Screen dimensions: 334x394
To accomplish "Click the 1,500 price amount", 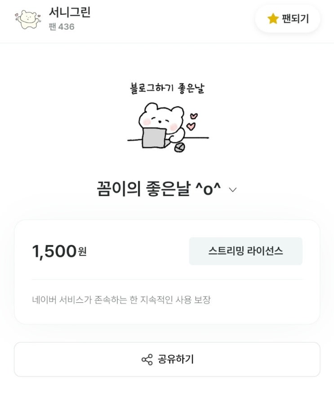I will pos(54,251).
